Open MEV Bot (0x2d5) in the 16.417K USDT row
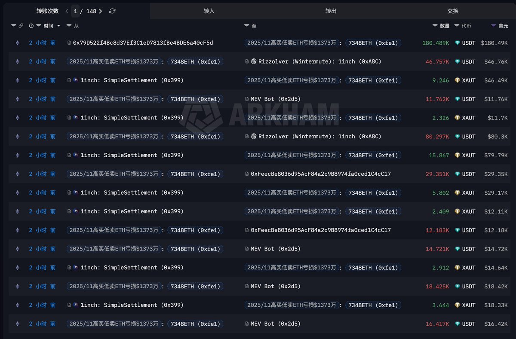This screenshot has height=339, width=516. tap(276, 324)
